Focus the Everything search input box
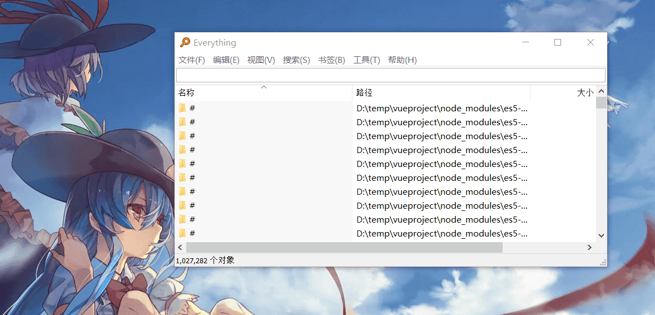Screen dimensions: 655x315 tap(390, 75)
